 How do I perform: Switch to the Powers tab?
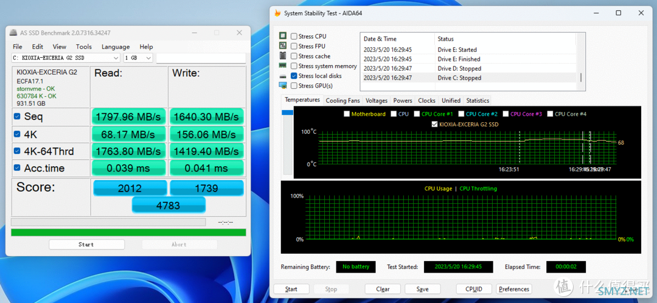[x=403, y=100]
